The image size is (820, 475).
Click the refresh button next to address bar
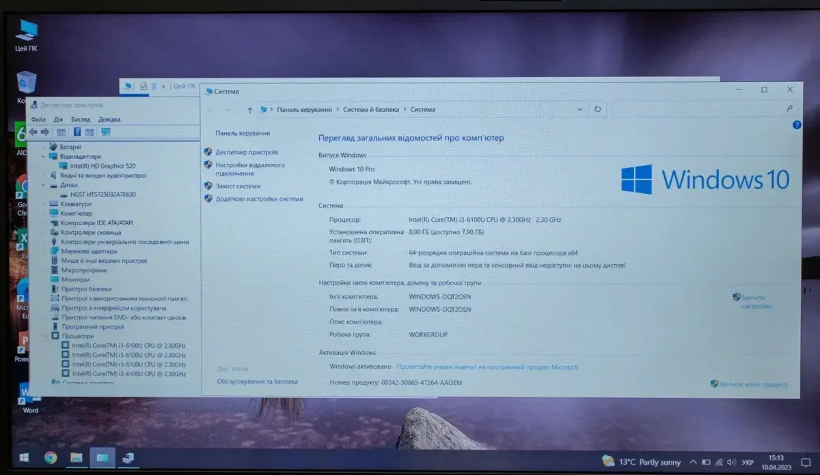pyautogui.click(x=598, y=109)
